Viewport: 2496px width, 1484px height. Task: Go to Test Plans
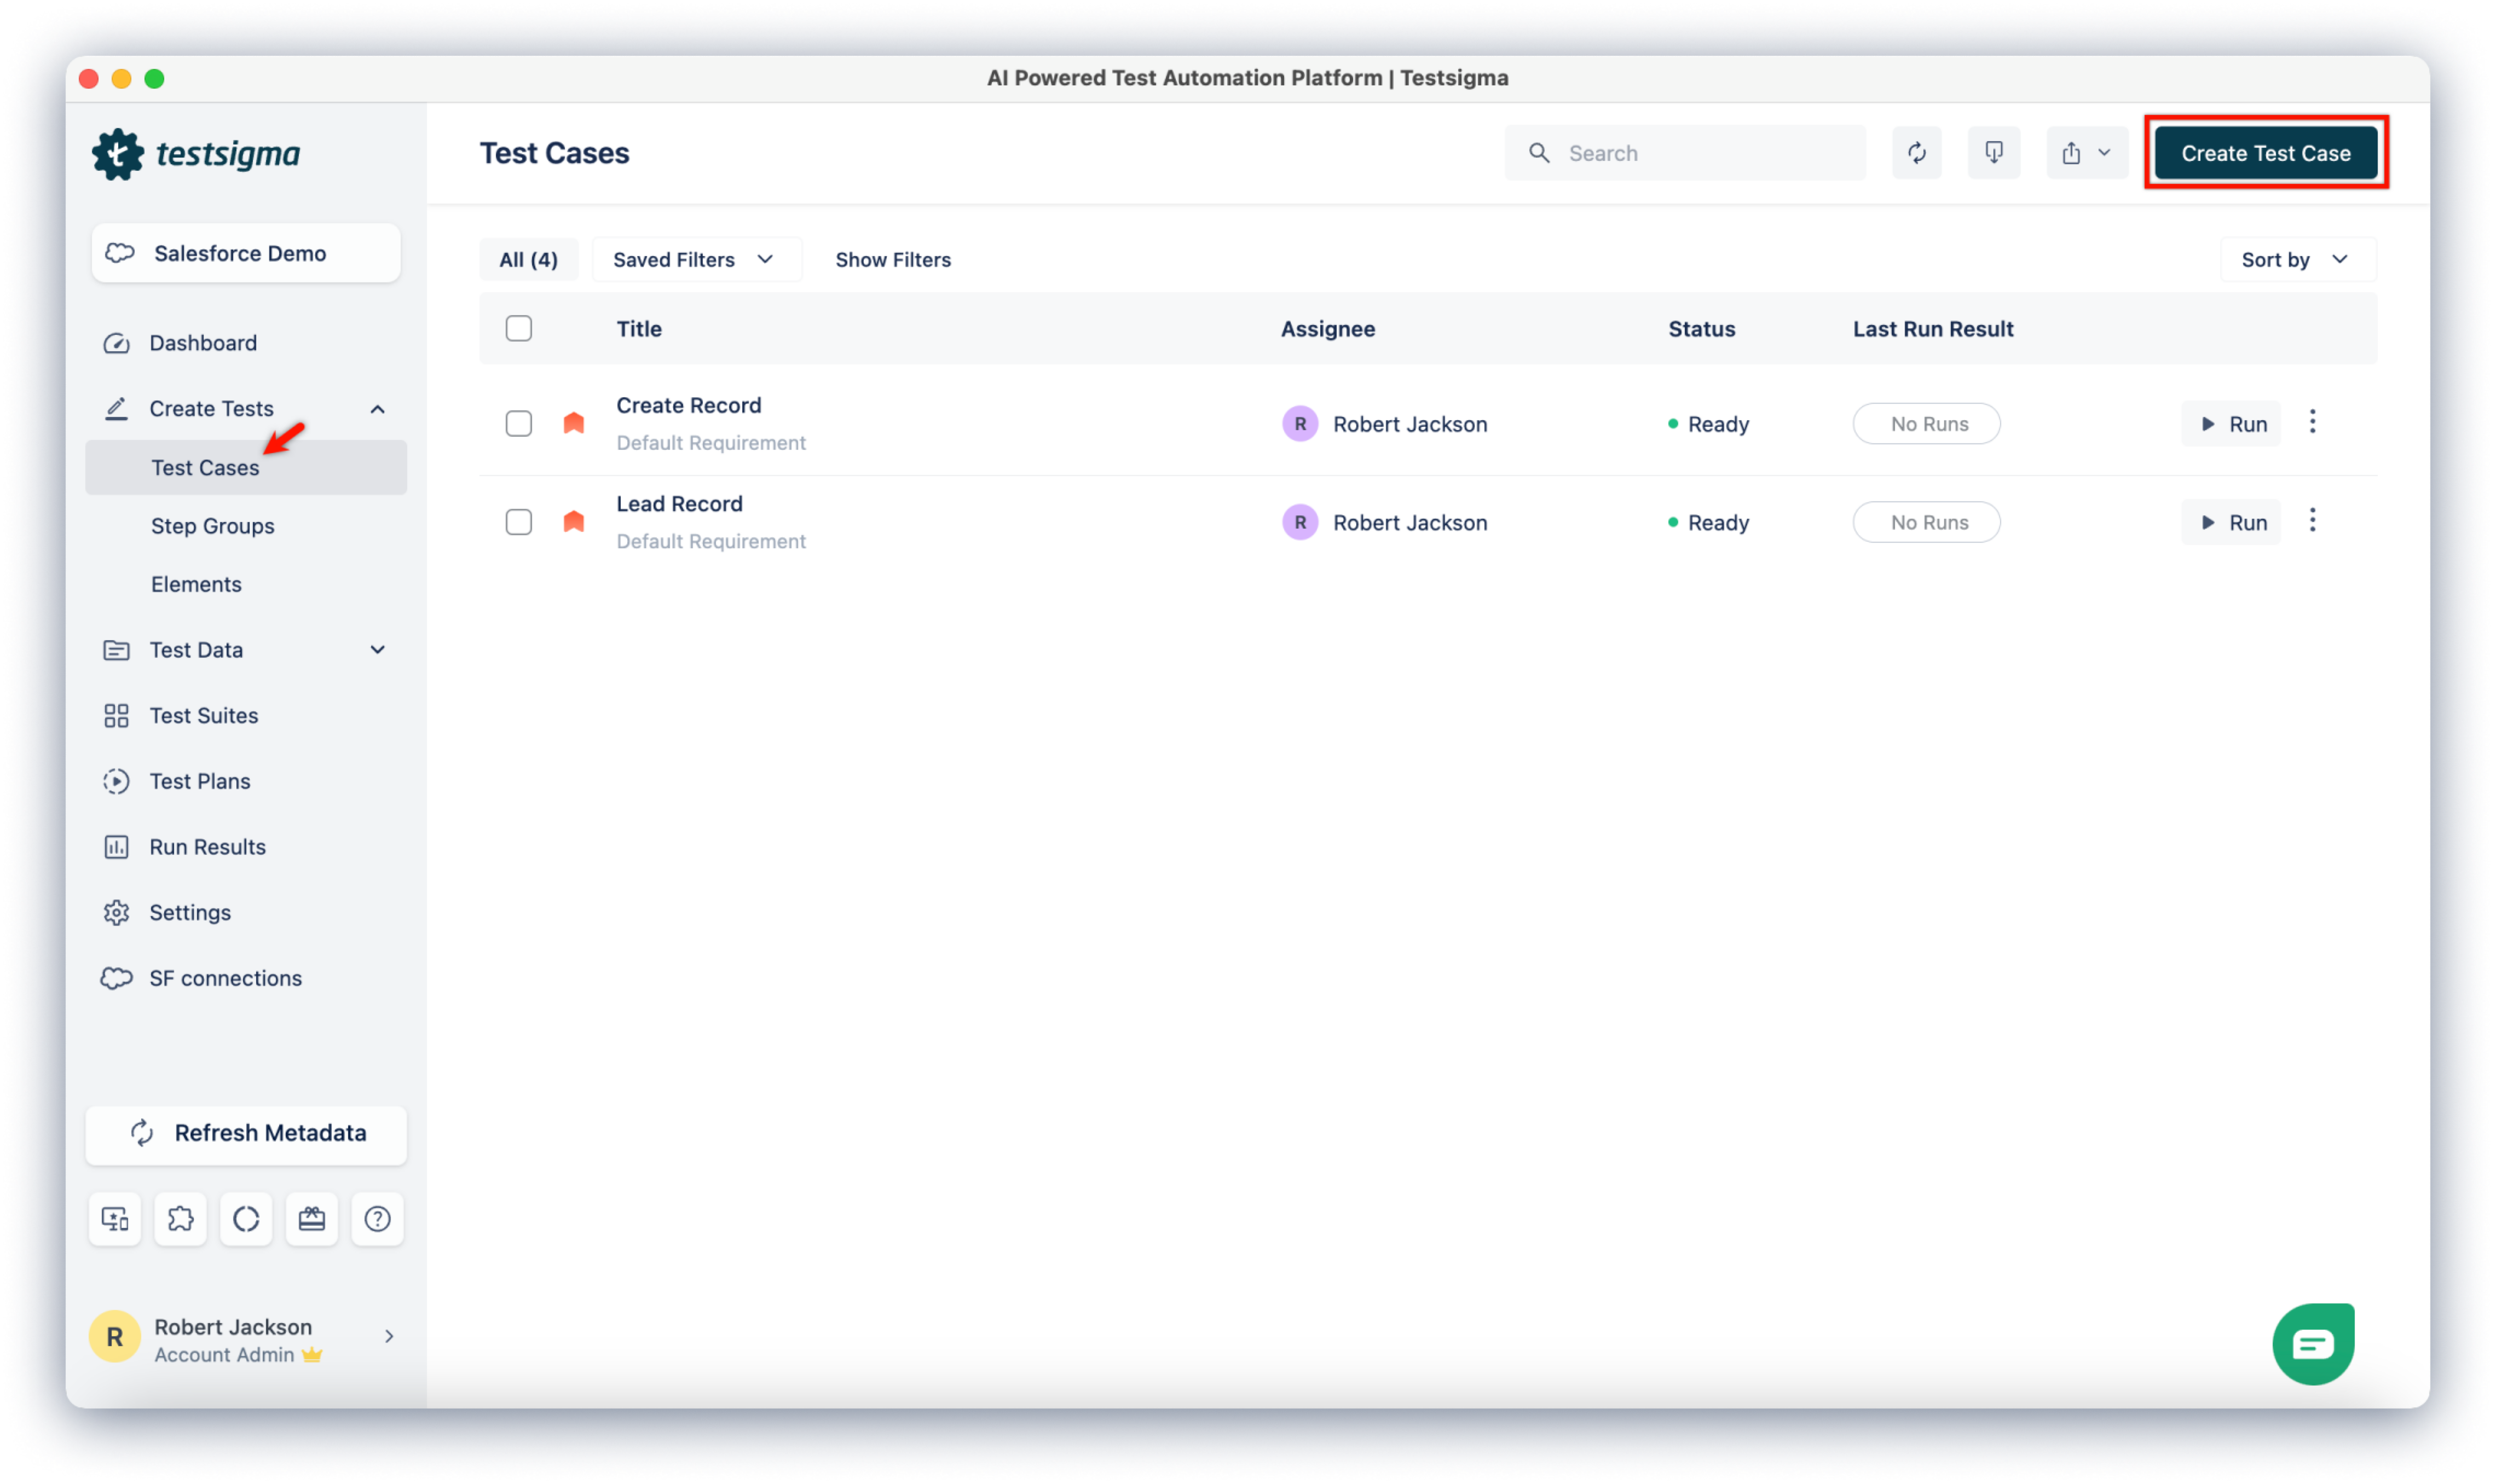pos(200,781)
